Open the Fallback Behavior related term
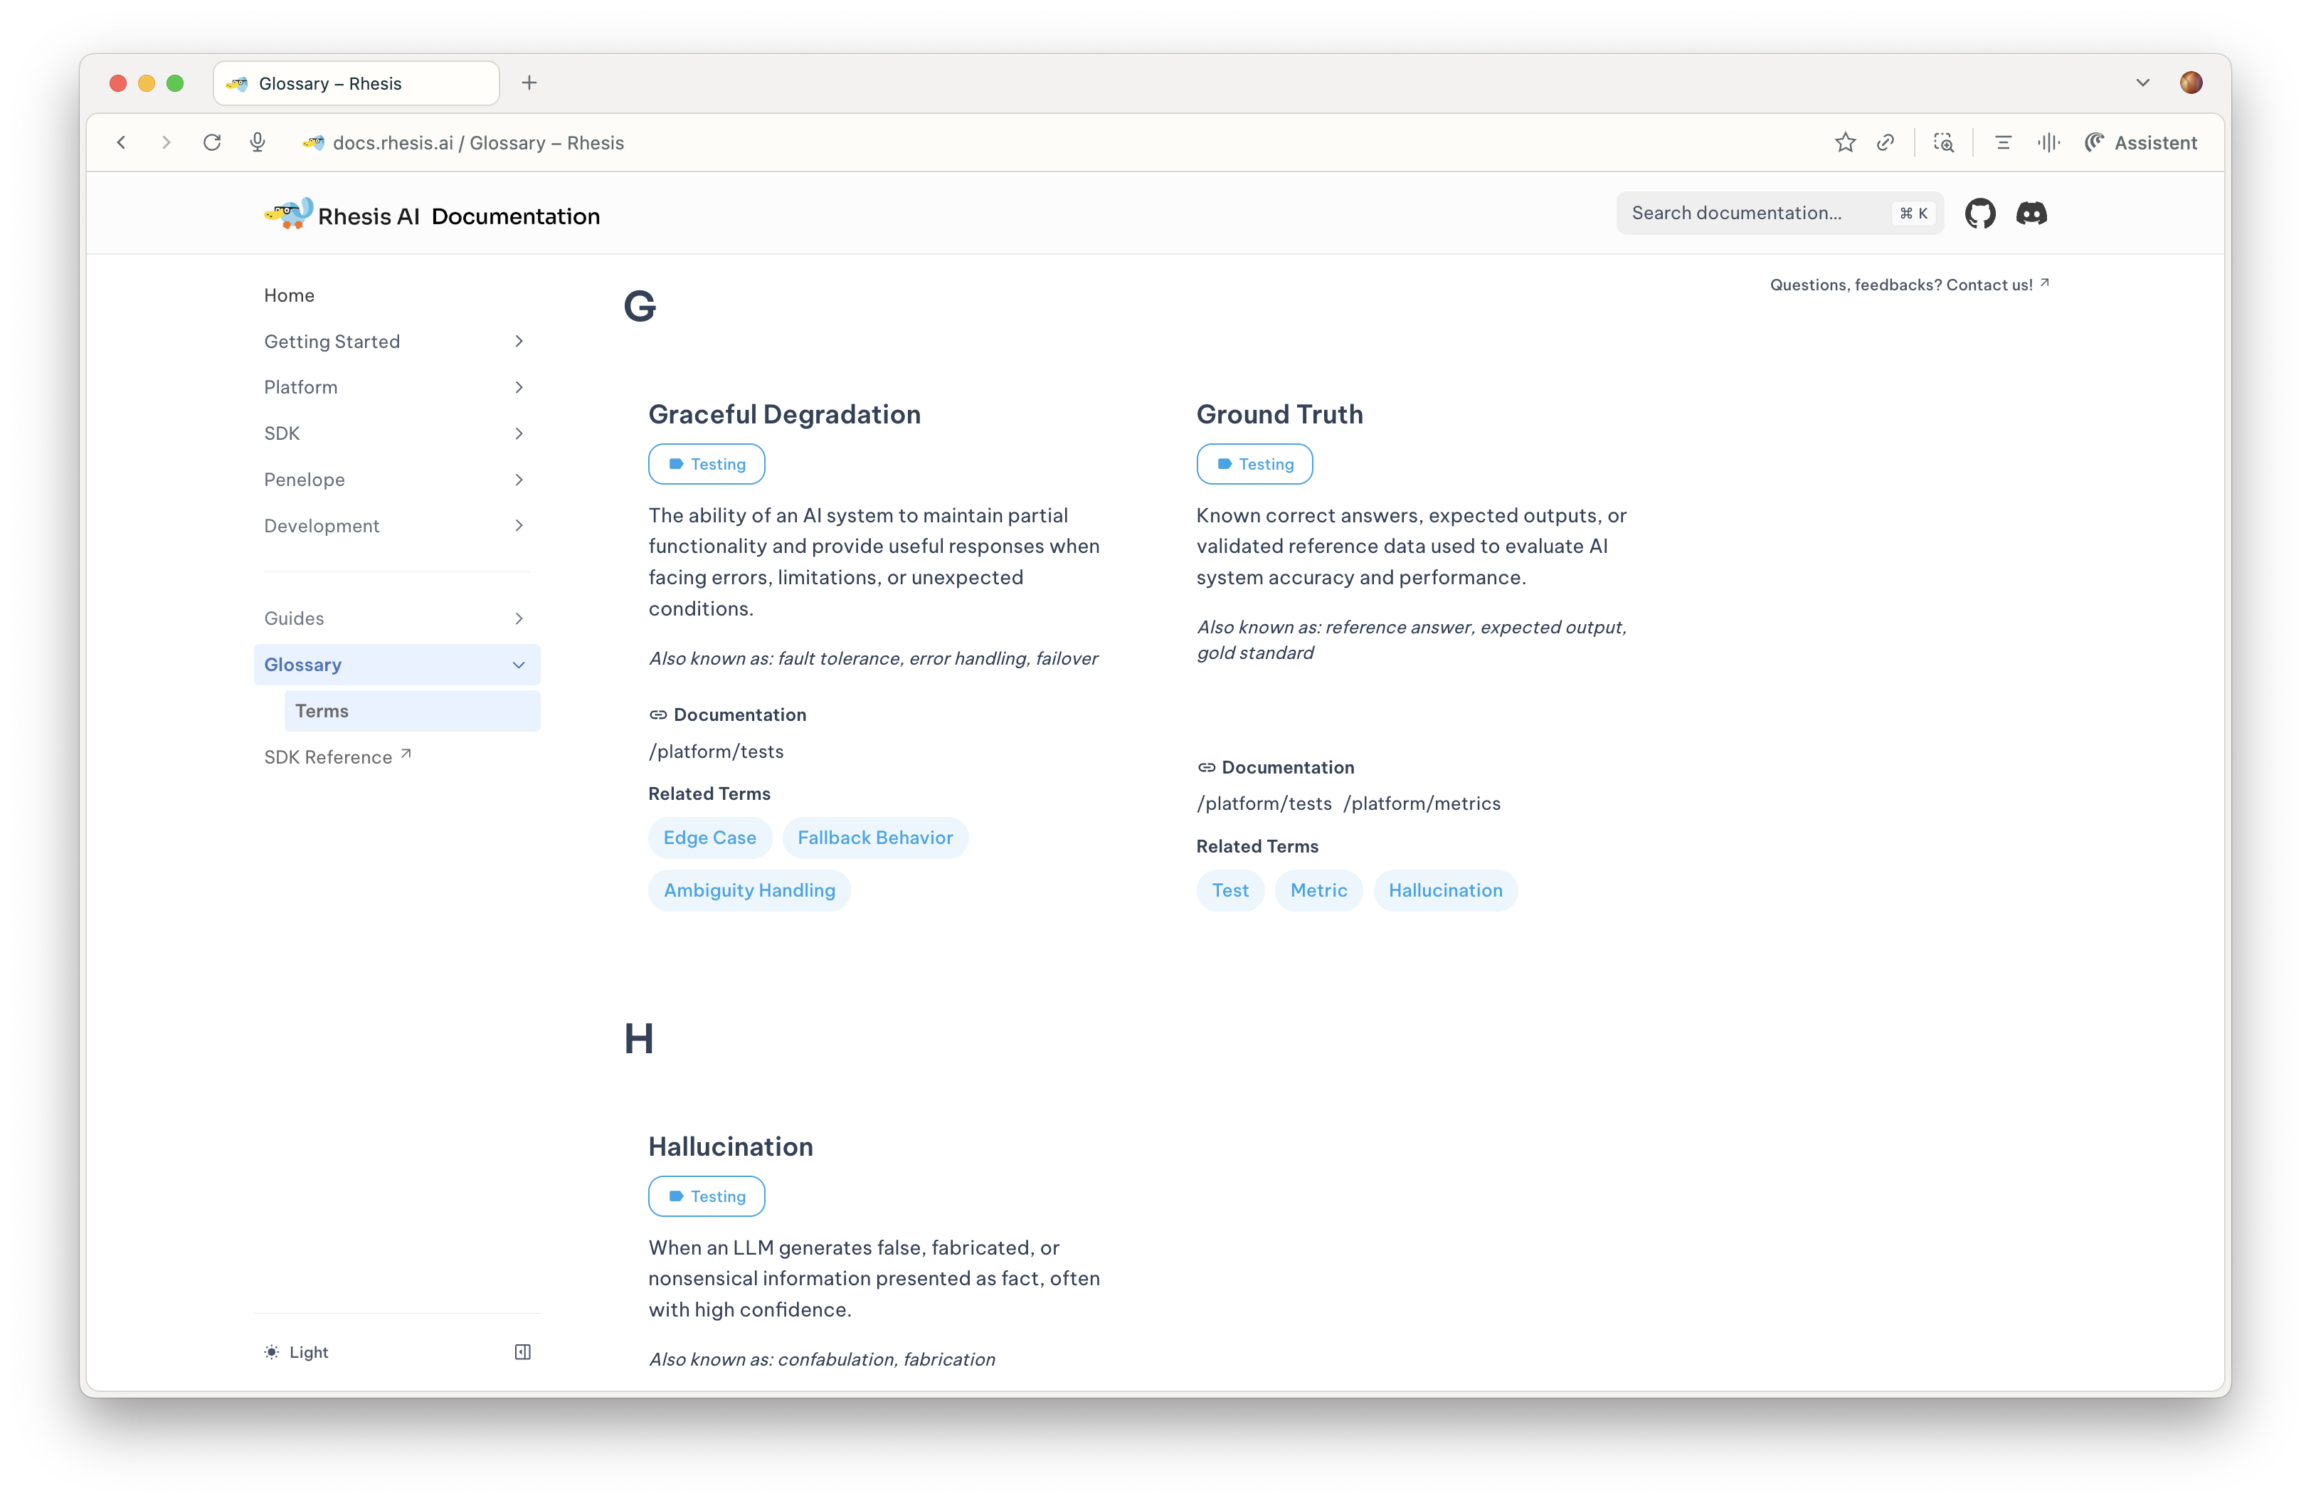Image resolution: width=2311 pixels, height=1503 pixels. pyautogui.click(x=875, y=838)
